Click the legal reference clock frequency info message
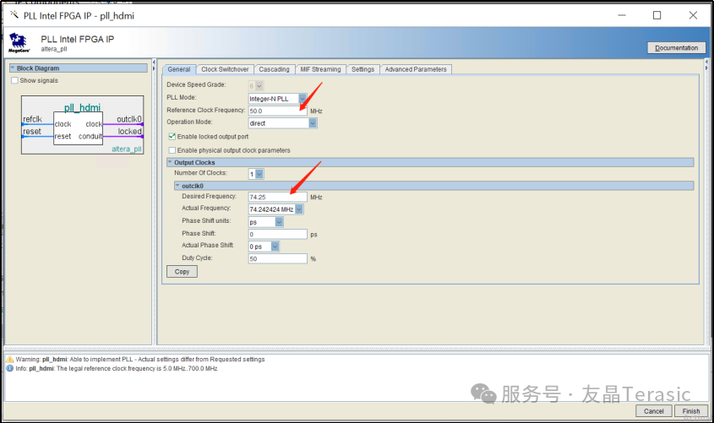The image size is (714, 423). pos(117,368)
